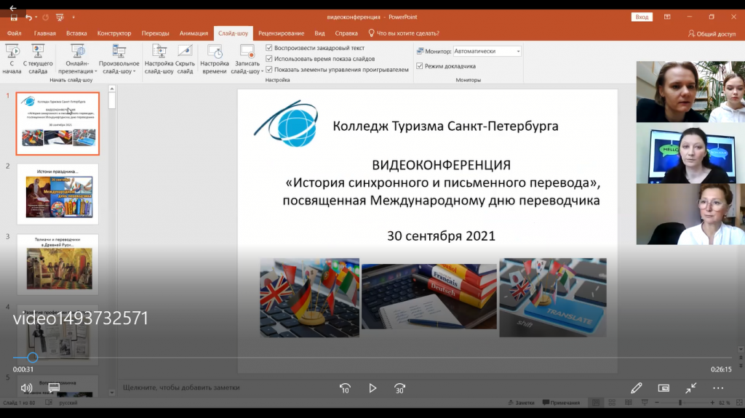Click the 'Общий доступ' share button
The image size is (745, 418).
[x=712, y=33]
